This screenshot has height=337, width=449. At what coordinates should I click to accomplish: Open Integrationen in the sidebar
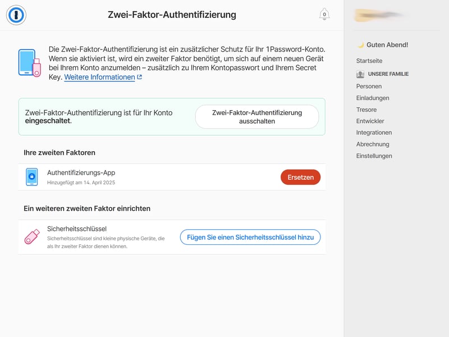374,133
